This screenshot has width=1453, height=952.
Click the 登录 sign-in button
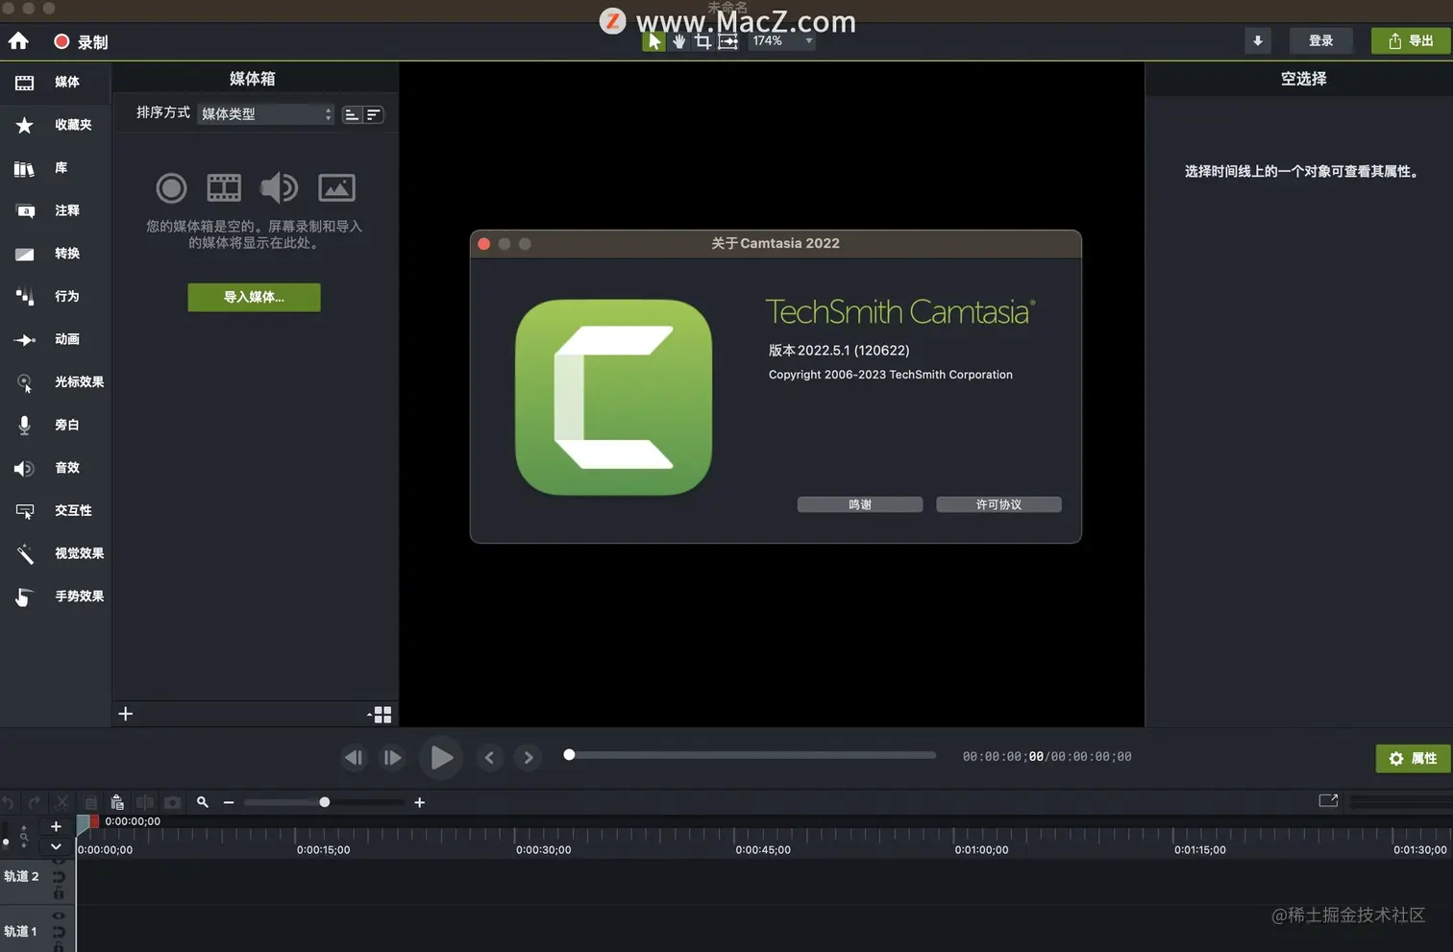[1320, 40]
